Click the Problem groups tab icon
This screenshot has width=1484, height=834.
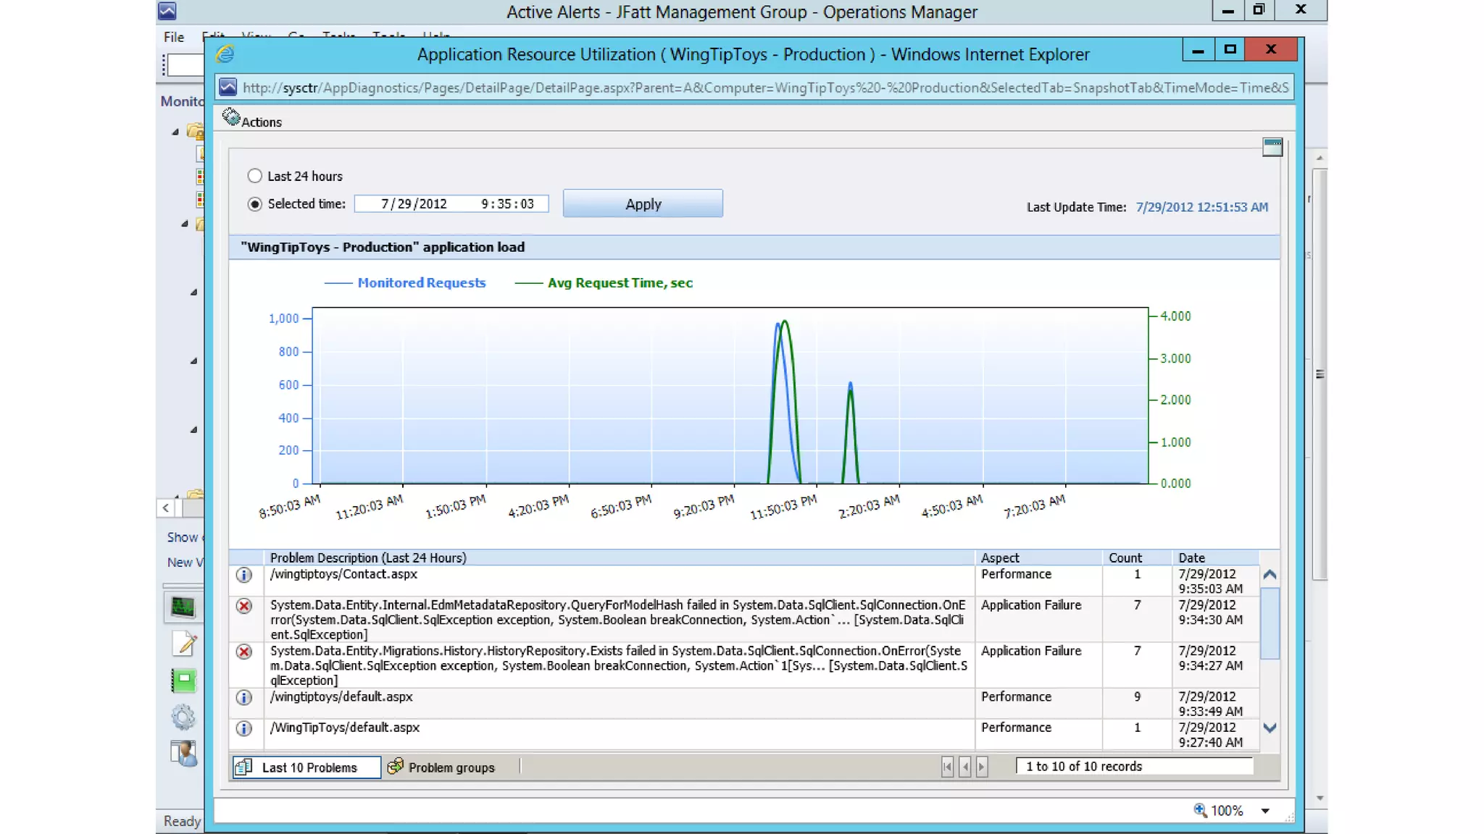396,767
